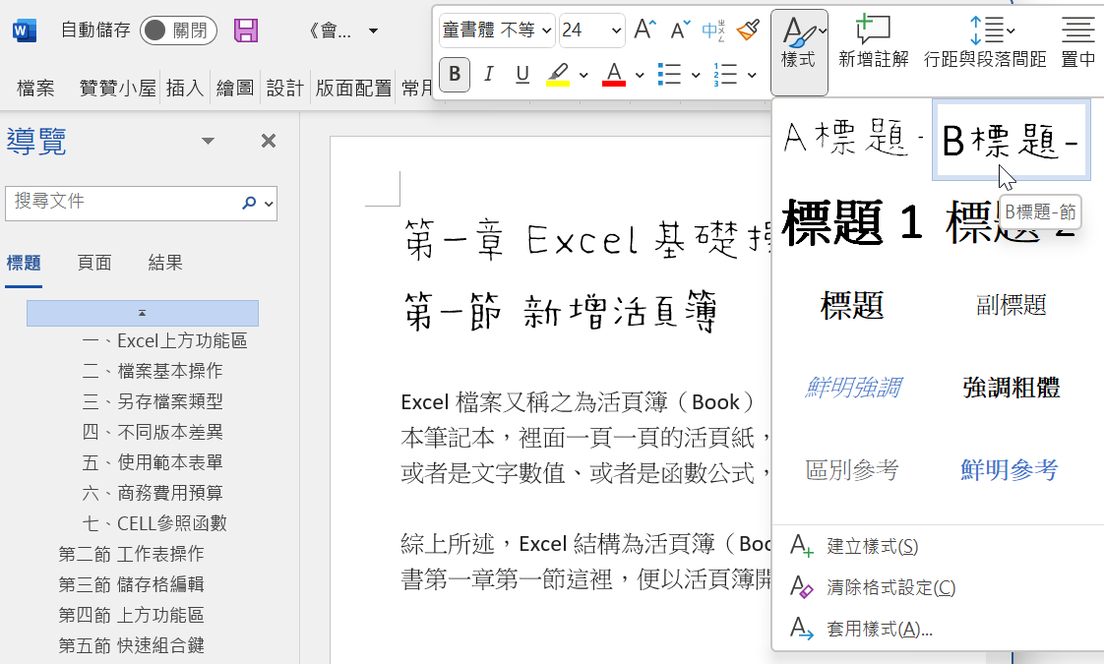Go to heading 第四節 上方功能區
The width and height of the screenshot is (1104, 664).
pyautogui.click(x=131, y=616)
